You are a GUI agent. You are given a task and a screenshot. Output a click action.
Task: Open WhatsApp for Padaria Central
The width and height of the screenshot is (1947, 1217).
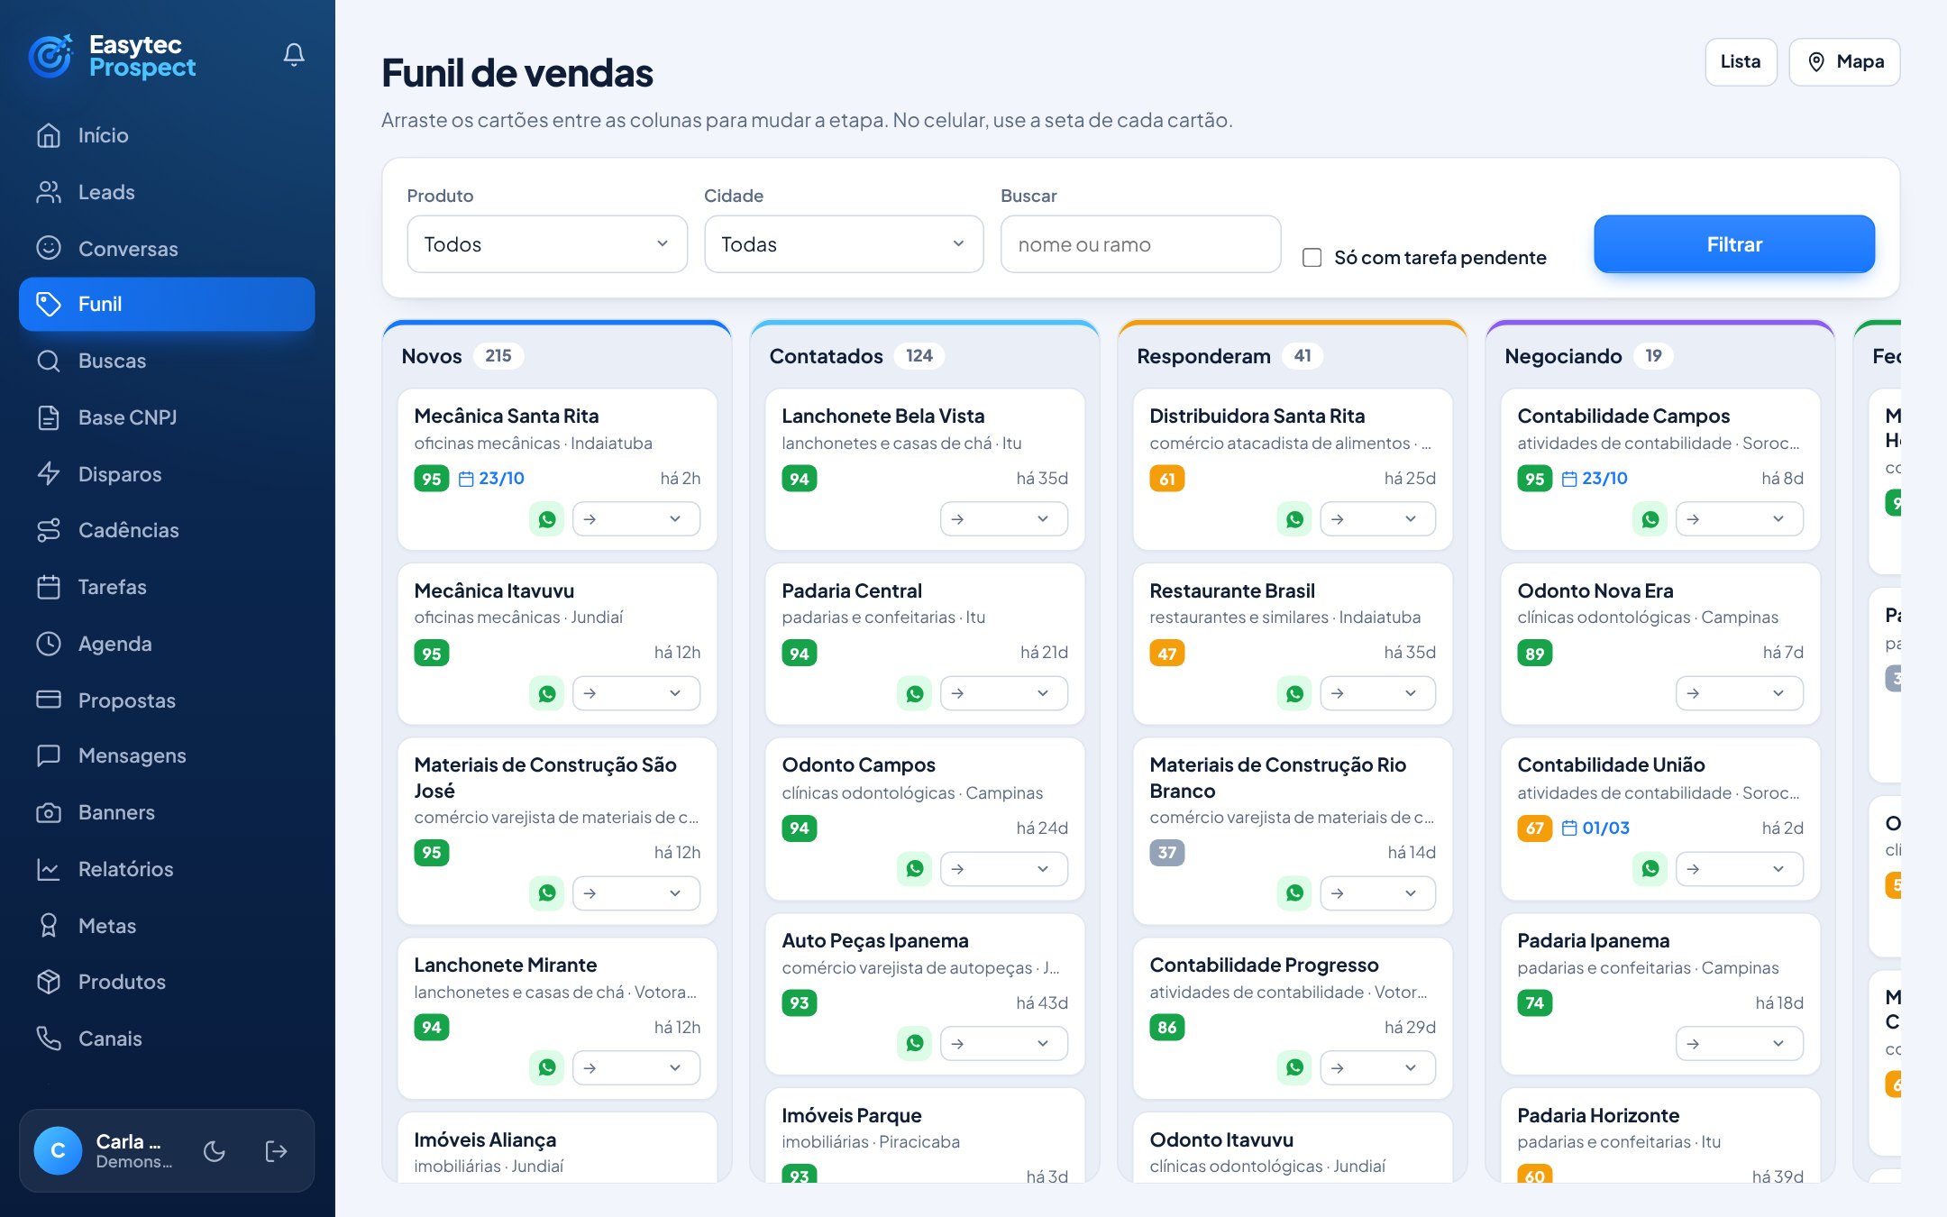coord(914,693)
